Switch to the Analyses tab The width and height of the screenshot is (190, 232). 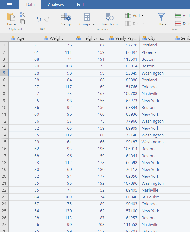point(56,4)
